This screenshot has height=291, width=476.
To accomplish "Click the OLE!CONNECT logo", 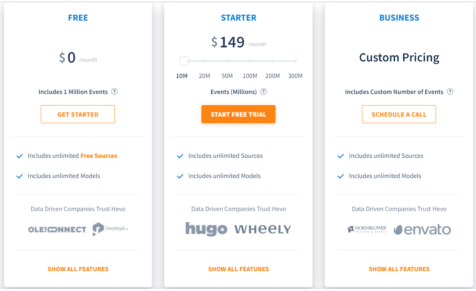I will click(57, 230).
